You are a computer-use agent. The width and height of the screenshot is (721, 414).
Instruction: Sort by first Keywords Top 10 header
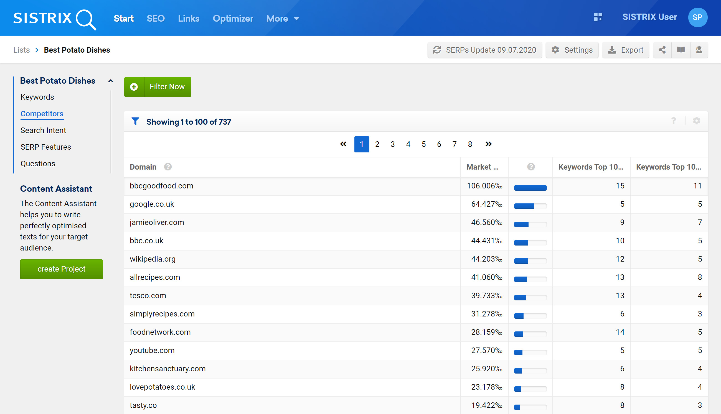click(591, 167)
